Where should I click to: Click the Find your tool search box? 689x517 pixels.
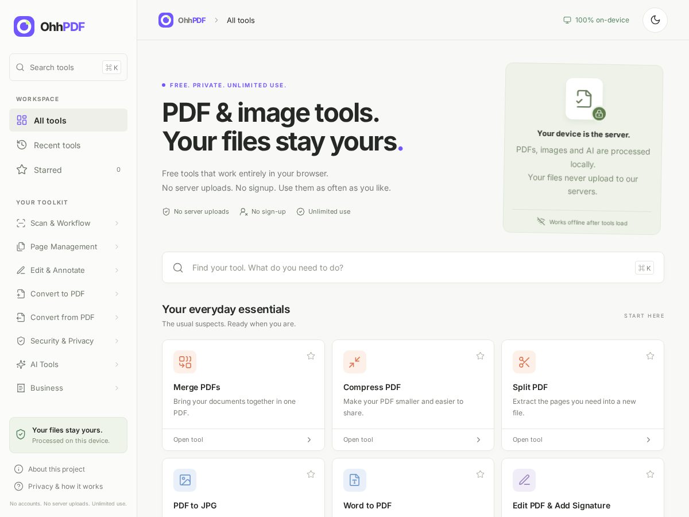pos(413,268)
